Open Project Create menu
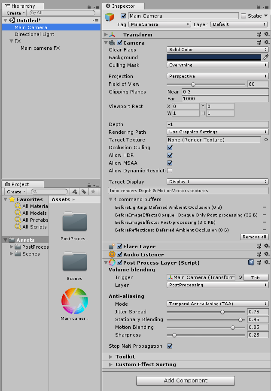Viewport: 271px width, 391px height. tap(16, 192)
